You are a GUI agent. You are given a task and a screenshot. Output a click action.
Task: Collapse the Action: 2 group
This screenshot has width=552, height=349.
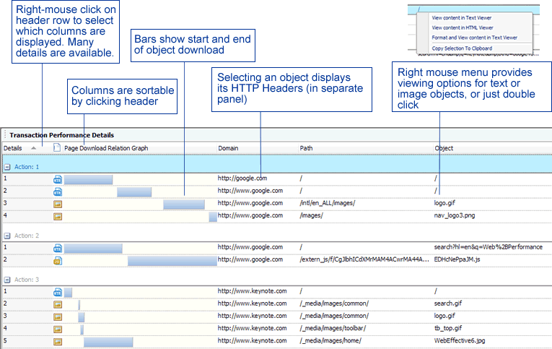[7, 236]
